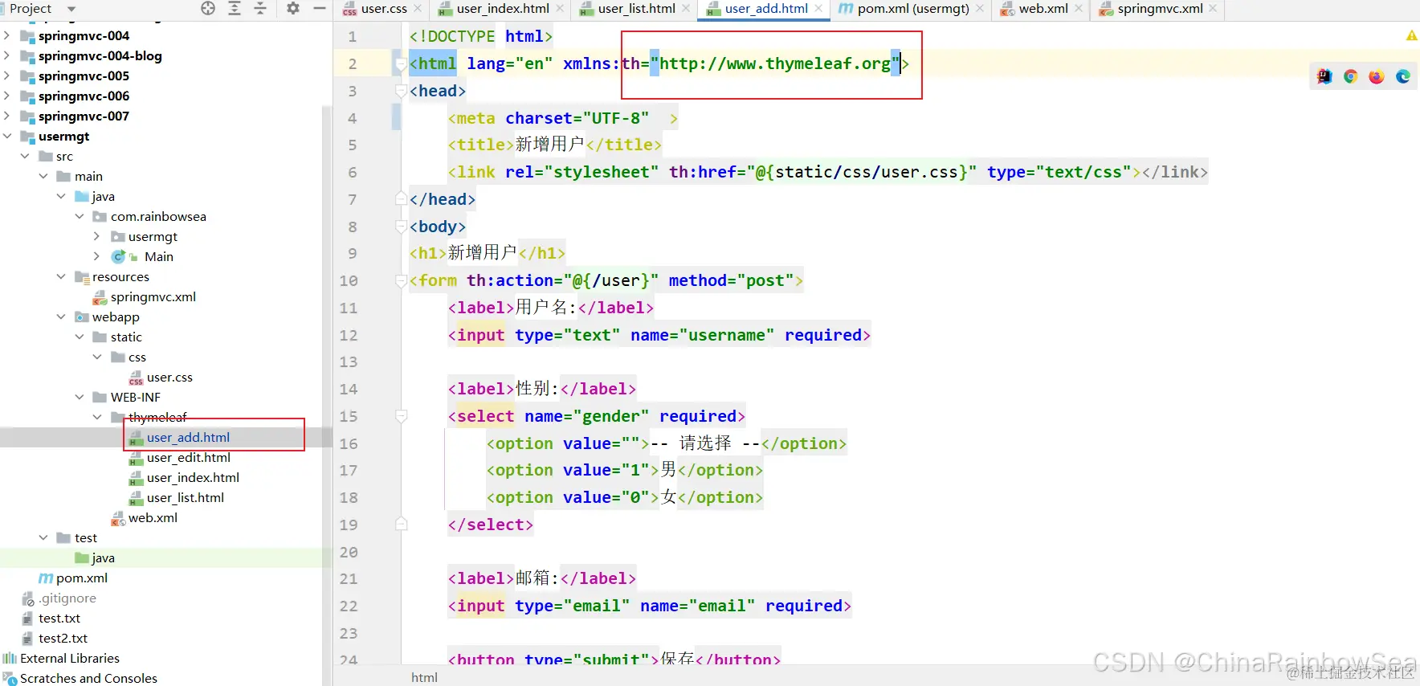This screenshot has width=1420, height=686.
Task: Collapse the test folder
Action: point(43,537)
